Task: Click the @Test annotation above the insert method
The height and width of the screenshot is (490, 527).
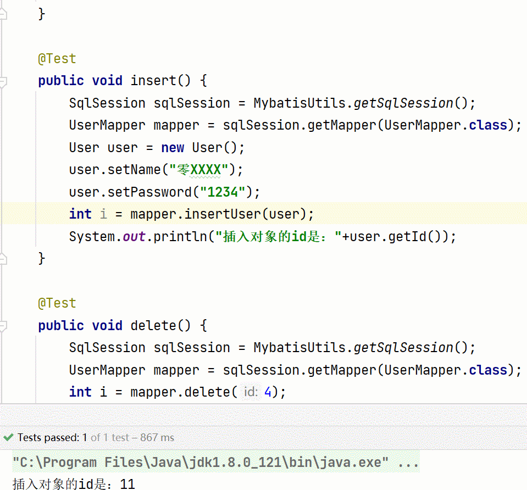Action: 57,59
